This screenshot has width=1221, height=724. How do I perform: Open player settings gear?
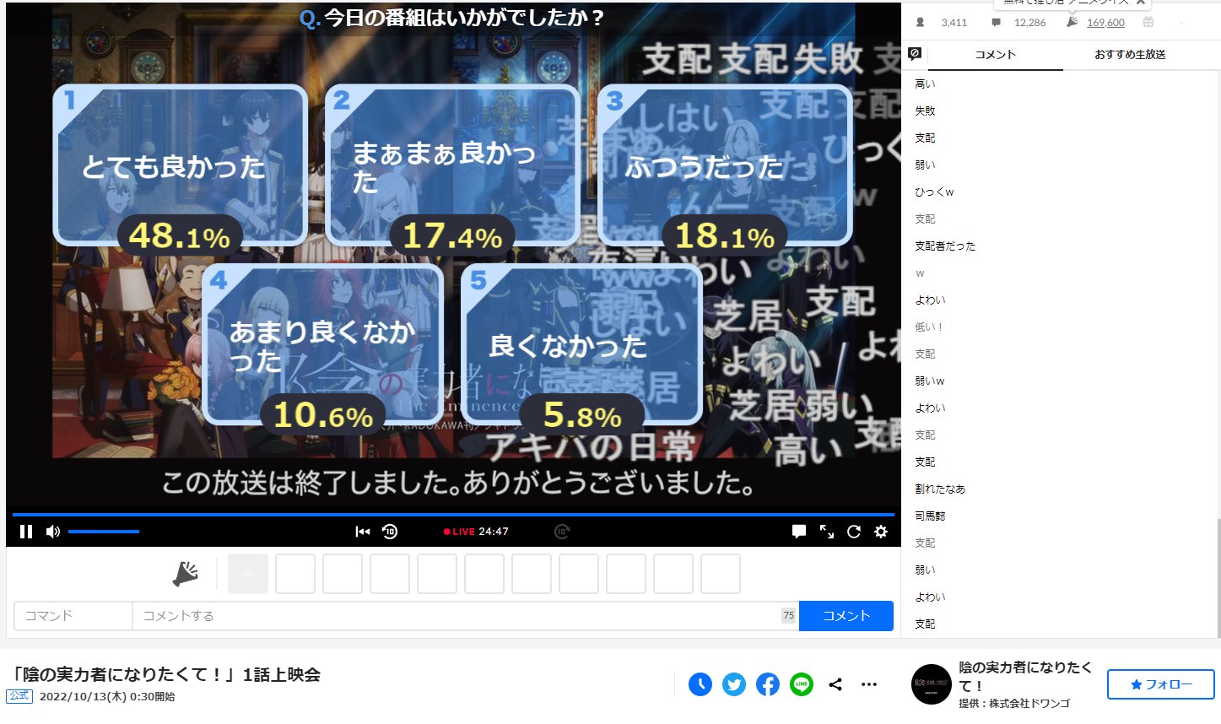tap(881, 532)
